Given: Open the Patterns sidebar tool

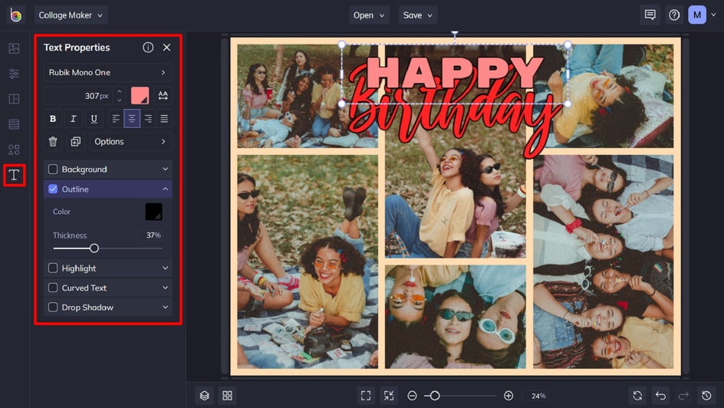Looking at the screenshot, I should click(14, 124).
